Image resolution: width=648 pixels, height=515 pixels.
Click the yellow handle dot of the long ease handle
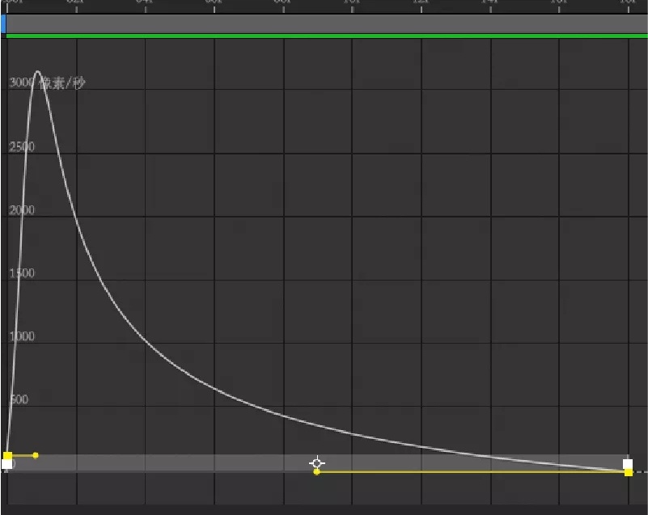tap(316, 471)
